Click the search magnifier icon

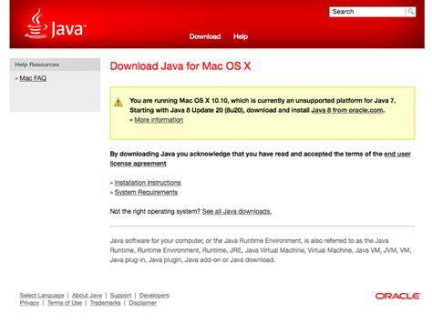click(x=411, y=12)
